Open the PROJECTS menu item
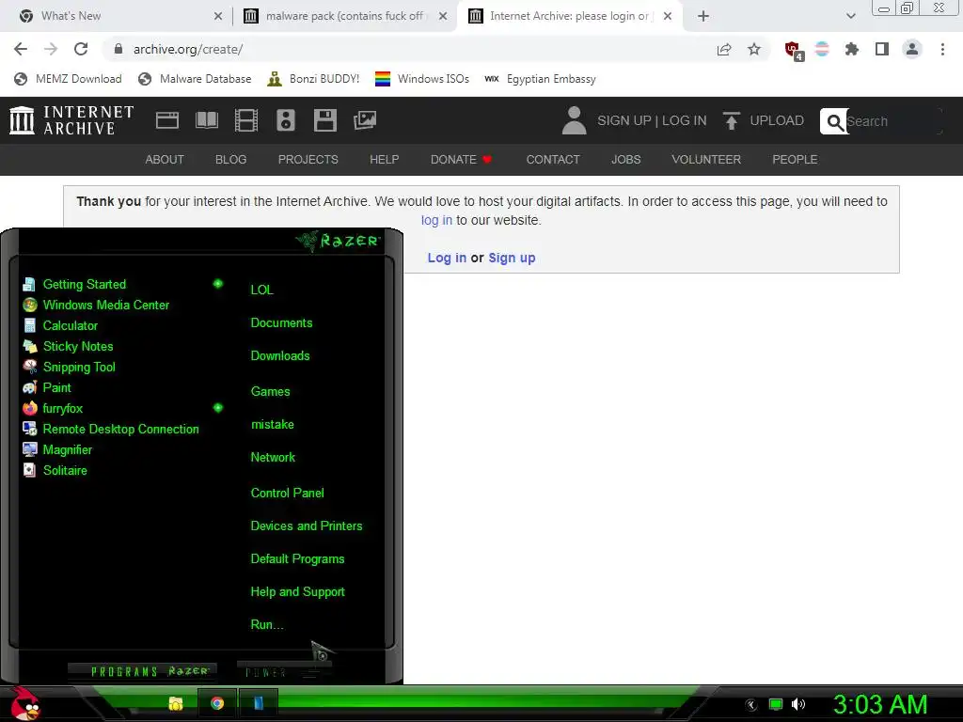 [308, 160]
